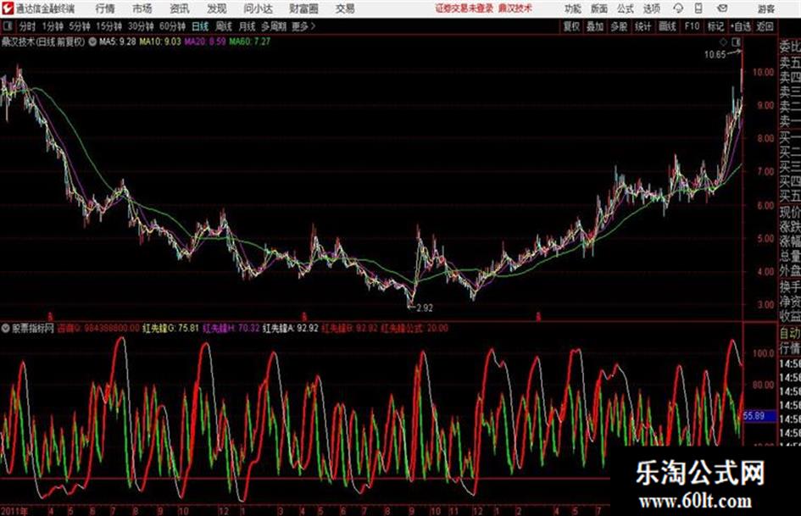
Task: Expand the 股票指标网 indicator dropdown arrow
Action: pos(6,328)
